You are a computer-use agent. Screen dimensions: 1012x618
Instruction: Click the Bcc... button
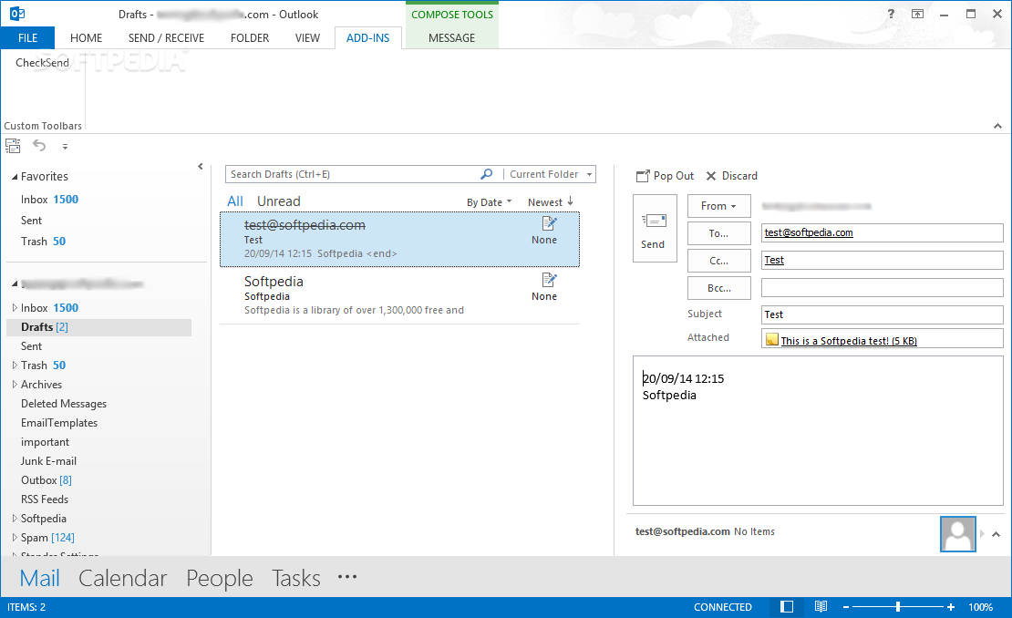click(719, 288)
